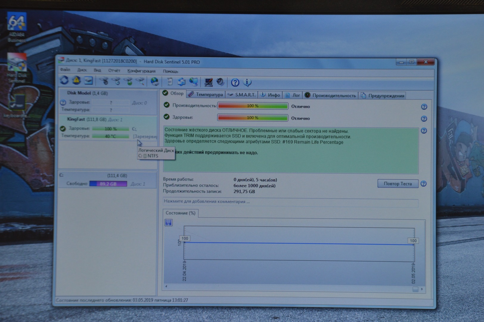Click the Повтор Теста button
The width and height of the screenshot is (484, 322).
click(398, 184)
